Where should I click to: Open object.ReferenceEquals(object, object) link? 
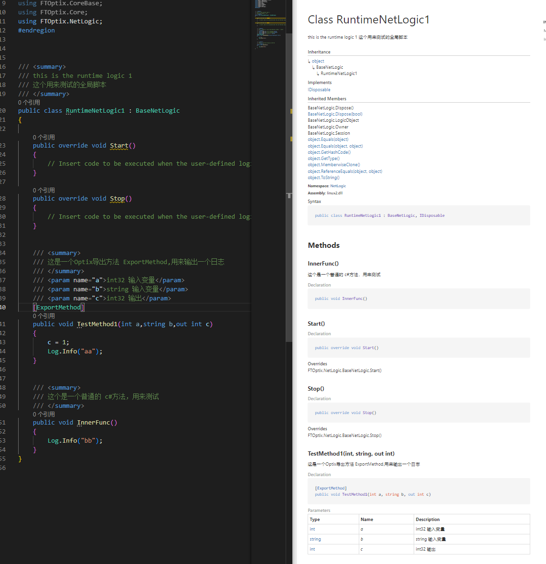pyautogui.click(x=344, y=171)
